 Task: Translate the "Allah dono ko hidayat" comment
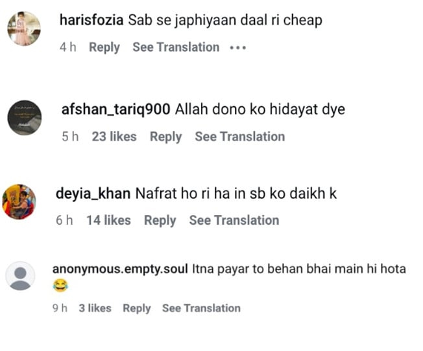(x=239, y=137)
